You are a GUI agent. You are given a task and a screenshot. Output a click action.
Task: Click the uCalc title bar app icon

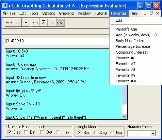5,5
